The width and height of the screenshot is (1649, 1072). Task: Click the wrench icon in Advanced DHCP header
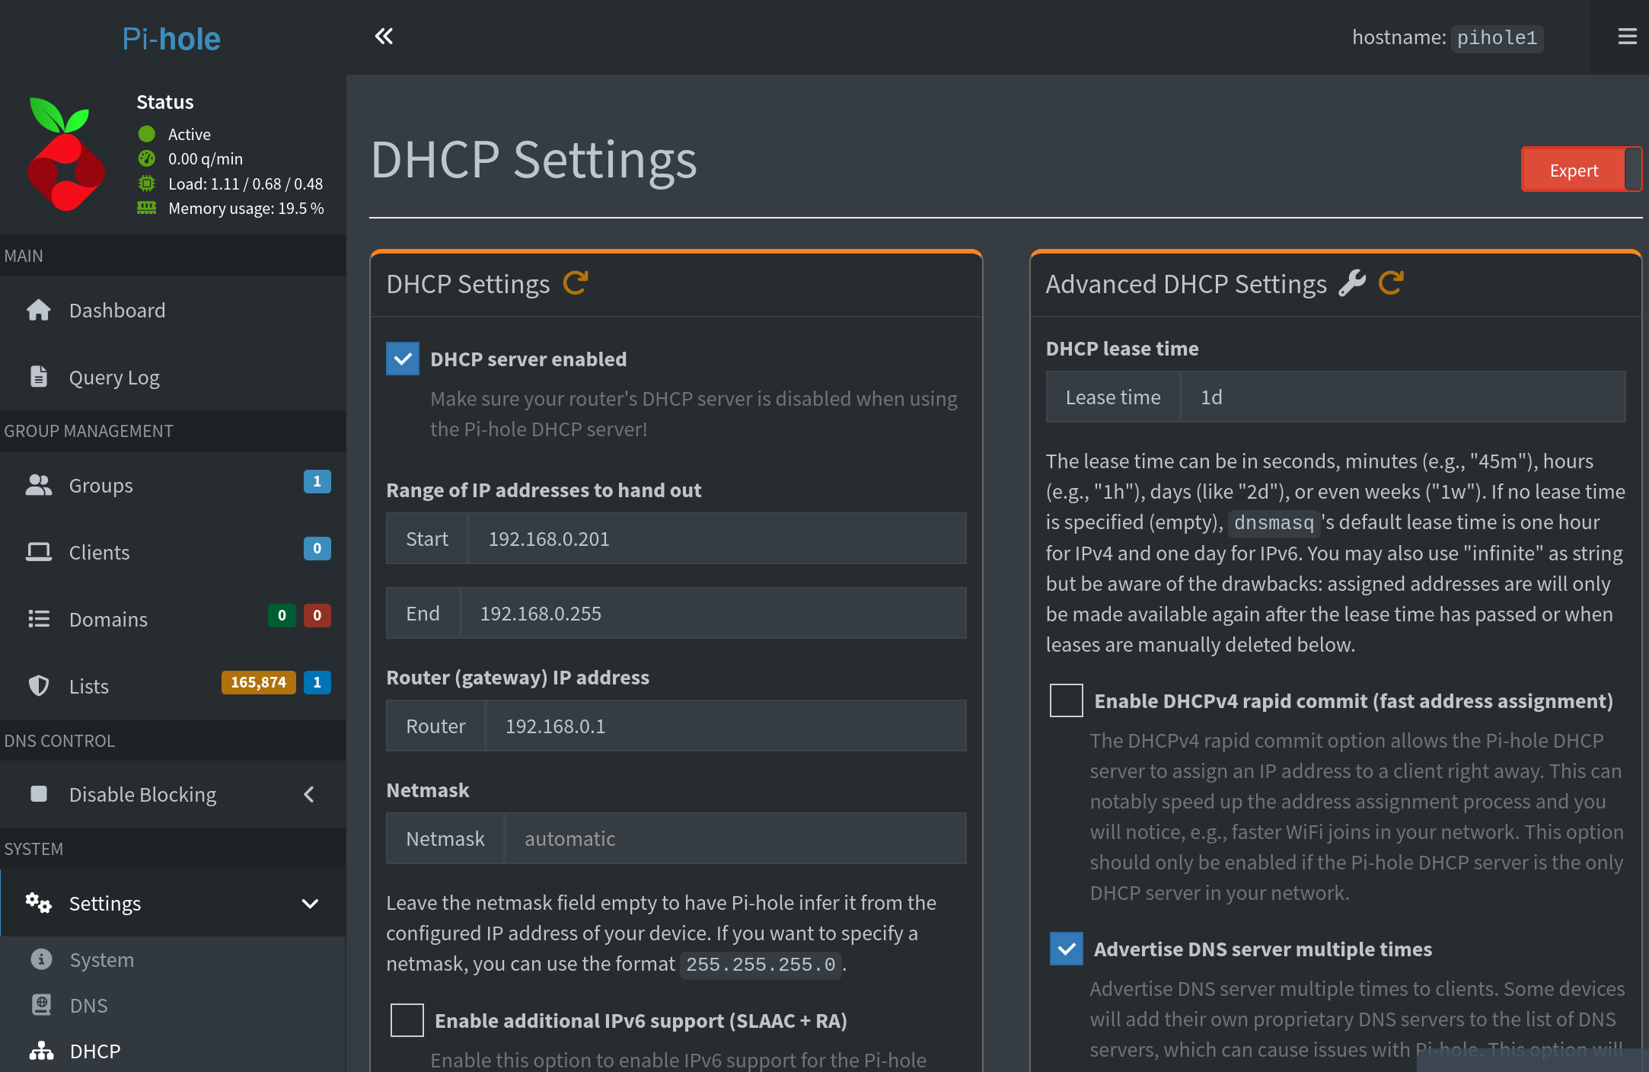tap(1352, 283)
